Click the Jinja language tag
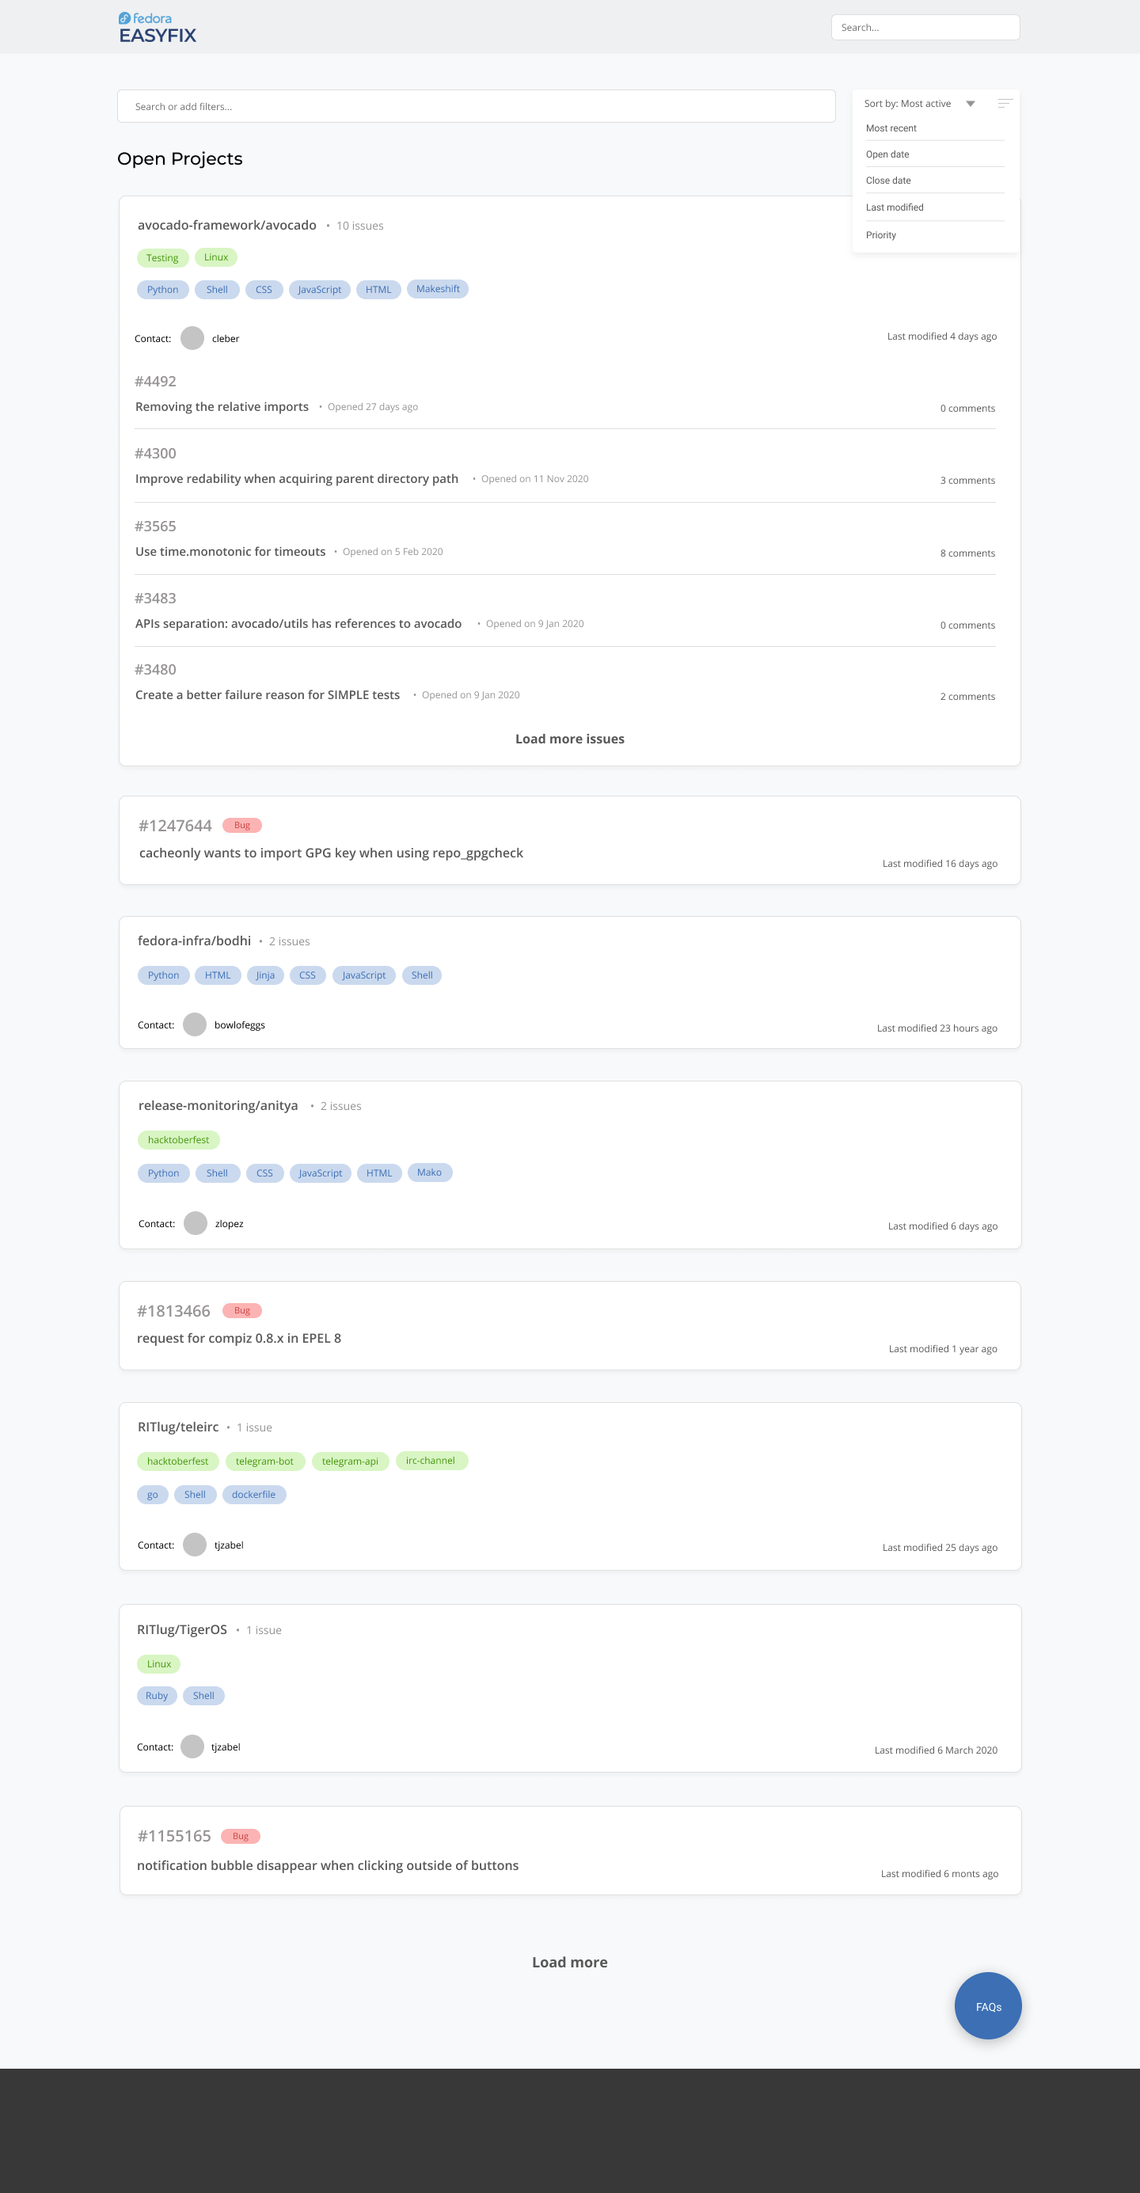1140x2193 pixels. (266, 975)
